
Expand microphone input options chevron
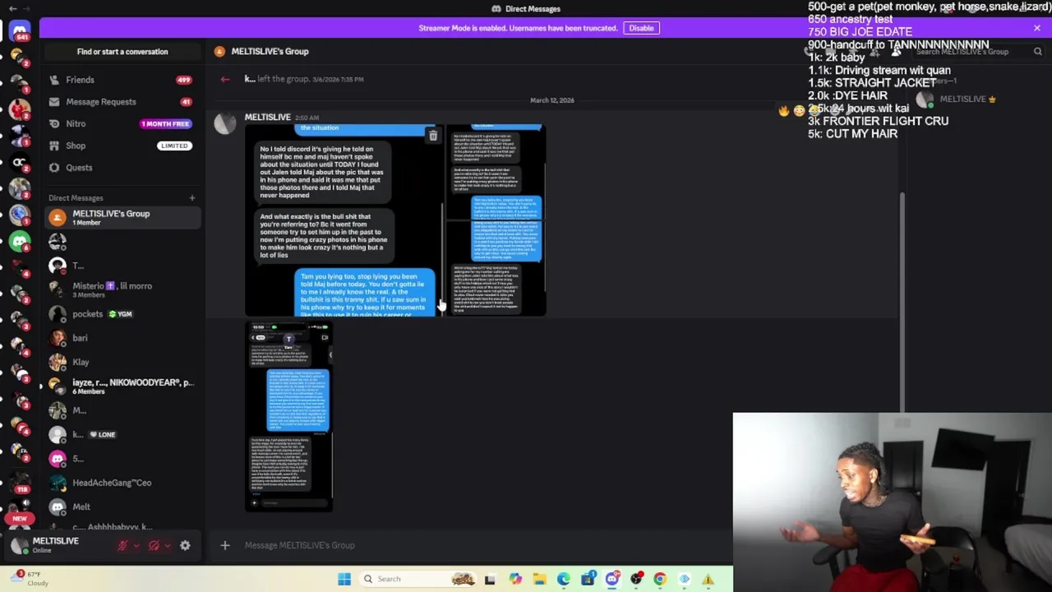pos(136,545)
